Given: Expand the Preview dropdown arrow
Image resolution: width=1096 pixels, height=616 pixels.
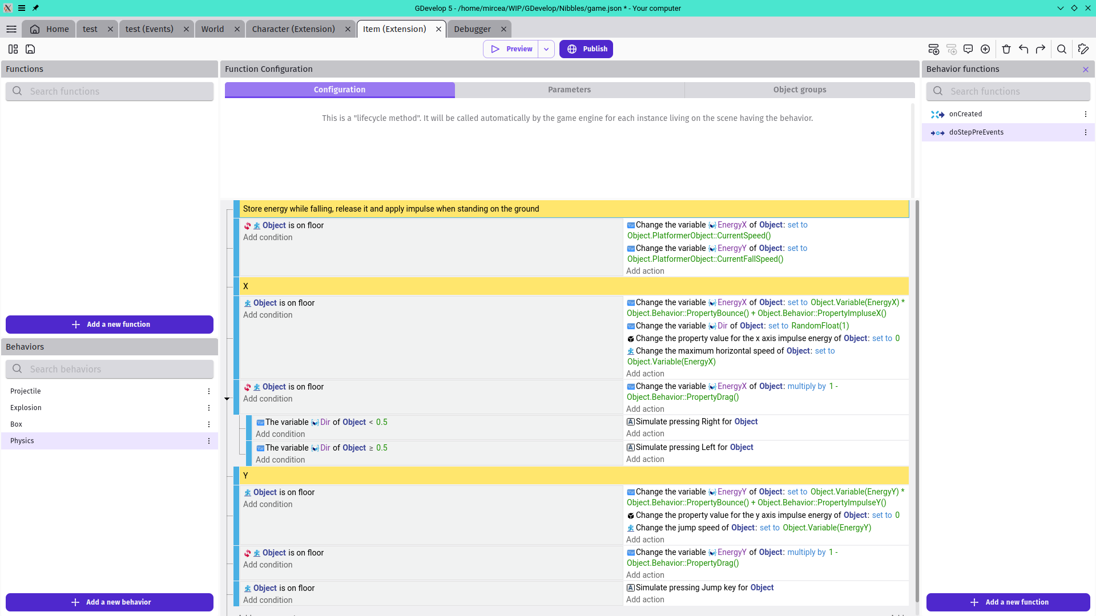Looking at the screenshot, I should (x=546, y=49).
